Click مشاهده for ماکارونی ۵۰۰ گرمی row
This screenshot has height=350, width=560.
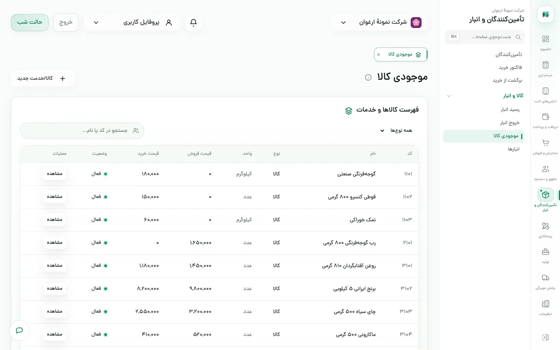click(x=55, y=334)
